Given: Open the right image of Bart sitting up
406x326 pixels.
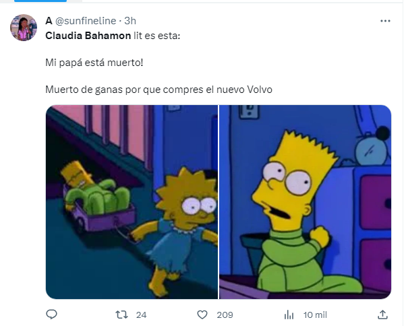Looking at the screenshot, I should (x=306, y=202).
